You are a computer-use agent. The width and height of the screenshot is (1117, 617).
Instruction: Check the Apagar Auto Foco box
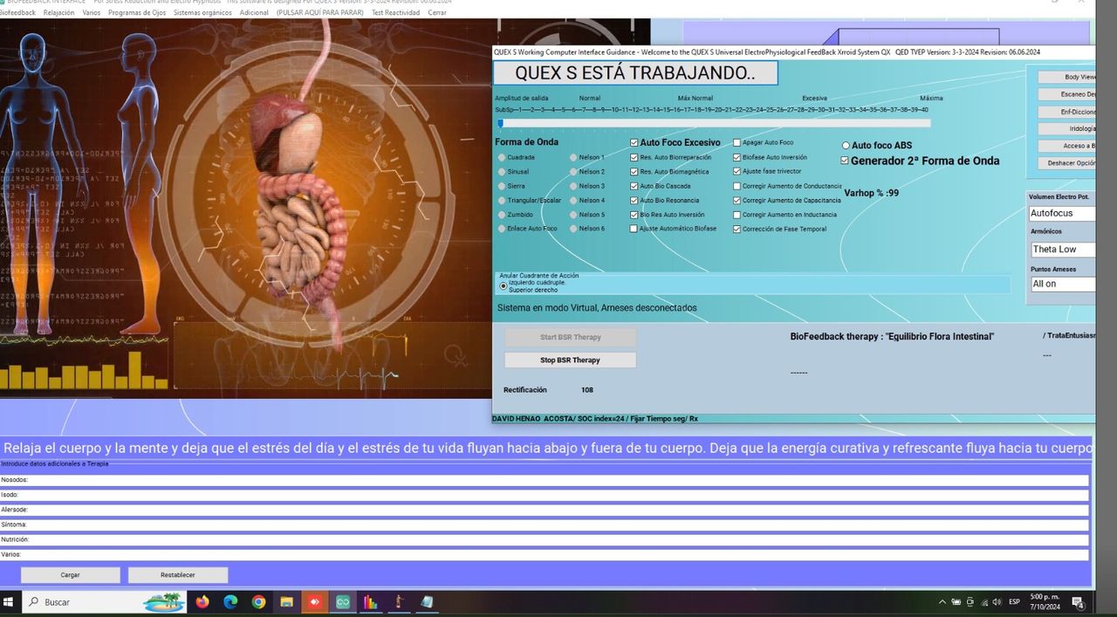(x=737, y=142)
